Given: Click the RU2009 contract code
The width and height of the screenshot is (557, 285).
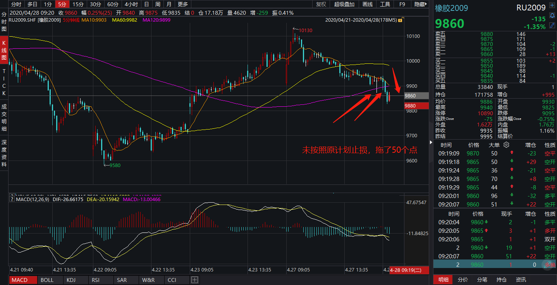Looking at the screenshot, I should point(531,8).
